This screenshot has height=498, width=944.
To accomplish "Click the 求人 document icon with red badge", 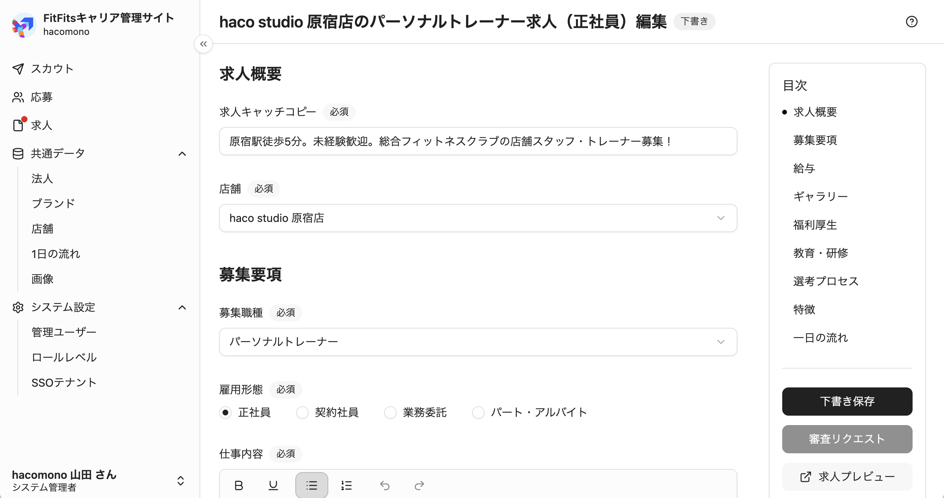I will [18, 125].
